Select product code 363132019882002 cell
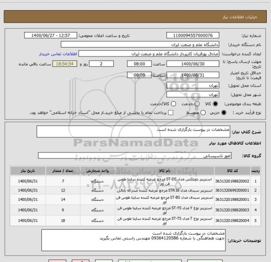Image resolution: width=271 pixels, height=262 pixels. 232,181
